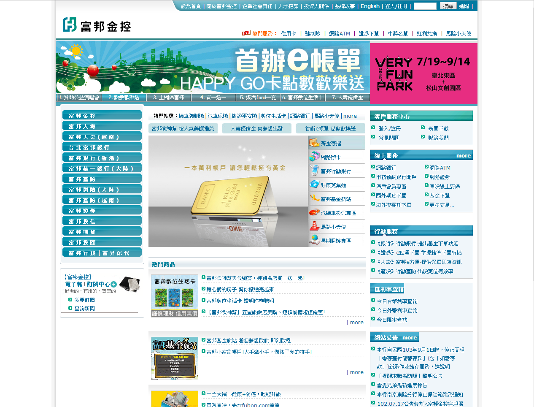
Task: Open the gold bar promotional image
Action: [x=228, y=191]
